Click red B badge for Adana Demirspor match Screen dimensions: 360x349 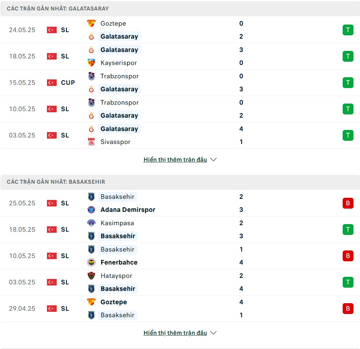point(348,203)
